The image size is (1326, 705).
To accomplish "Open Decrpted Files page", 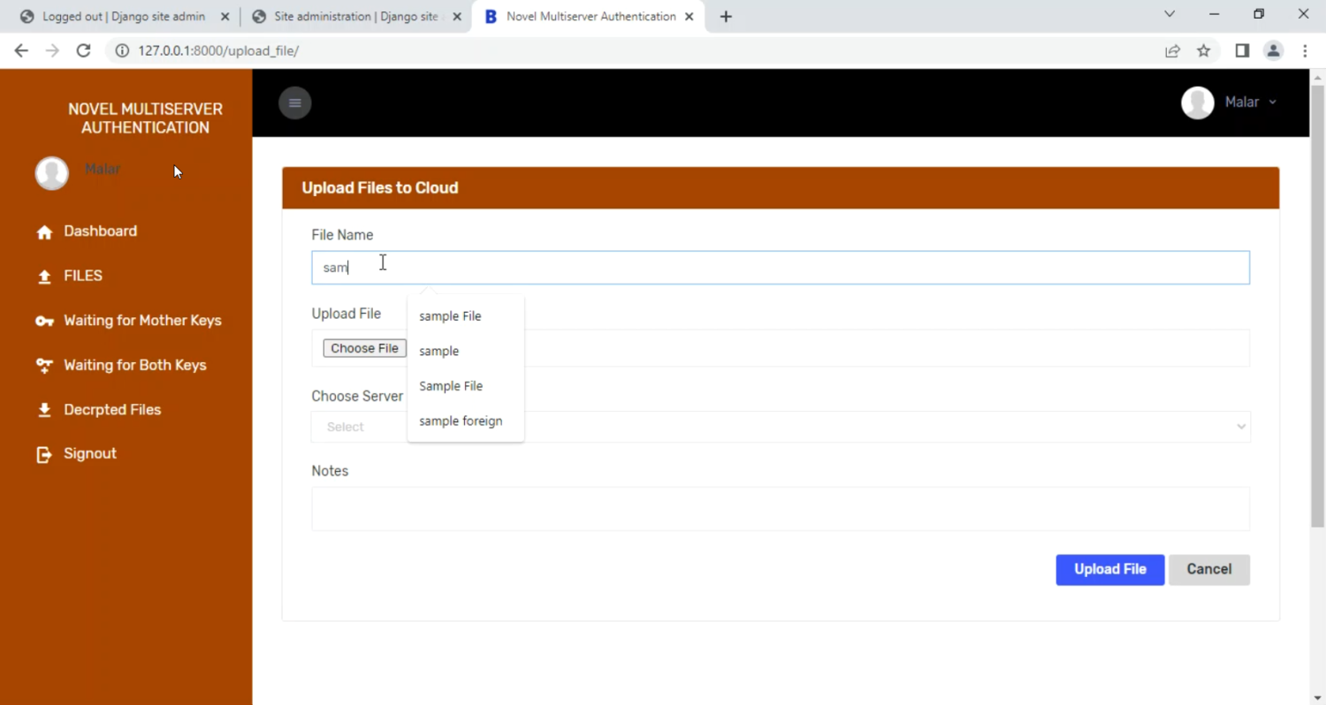I will click(112, 410).
